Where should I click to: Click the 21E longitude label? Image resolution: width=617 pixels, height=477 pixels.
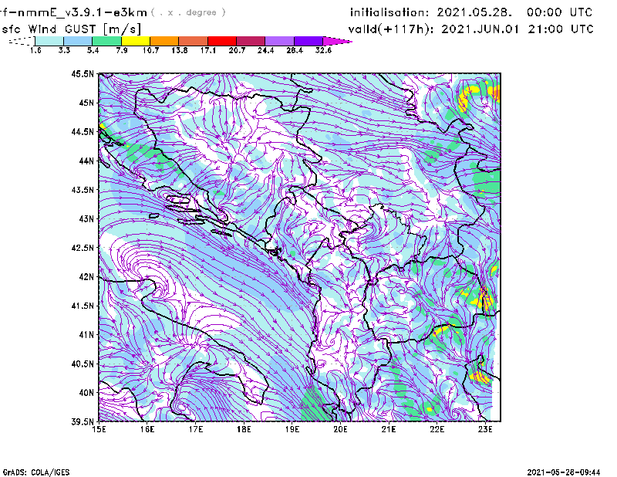[389, 429]
